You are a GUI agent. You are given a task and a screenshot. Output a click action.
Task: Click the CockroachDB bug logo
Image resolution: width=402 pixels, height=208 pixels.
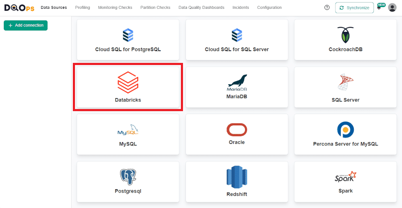(x=345, y=35)
